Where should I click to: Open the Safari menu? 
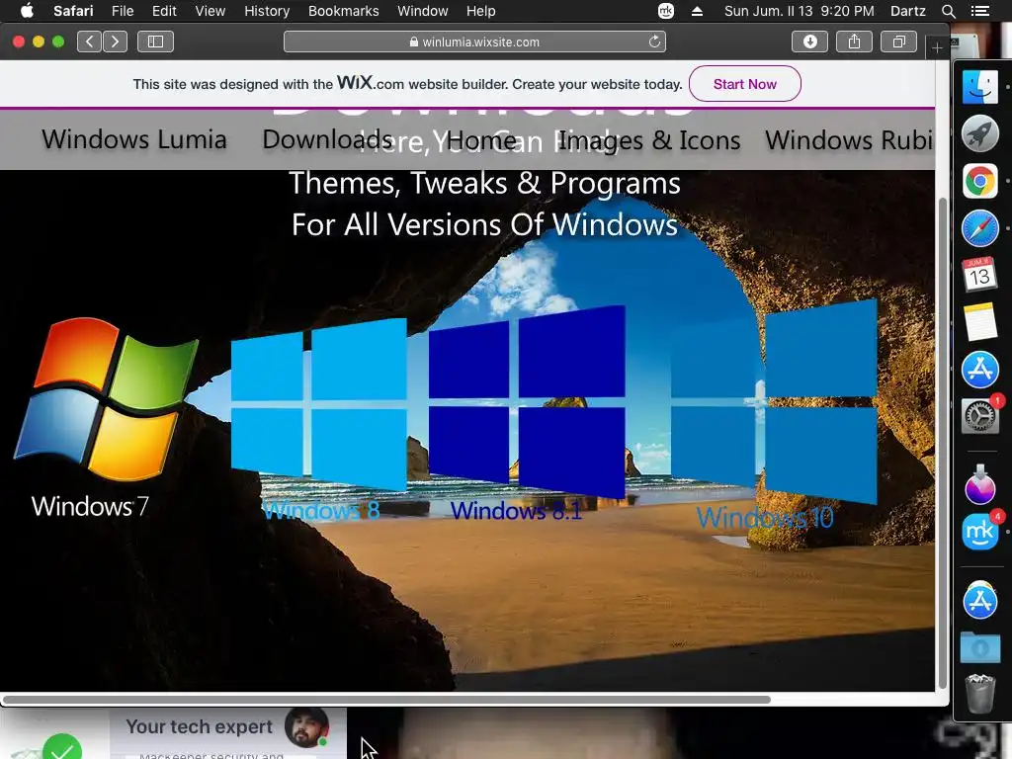click(73, 11)
